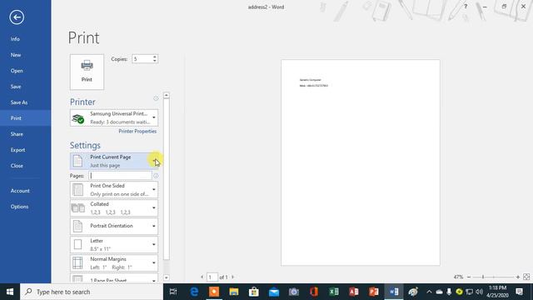Viewport: 533px width, 300px height.
Task: Choose Save As in the sidebar
Action: (19, 102)
